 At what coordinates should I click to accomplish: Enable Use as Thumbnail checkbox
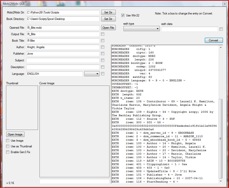[7, 146]
